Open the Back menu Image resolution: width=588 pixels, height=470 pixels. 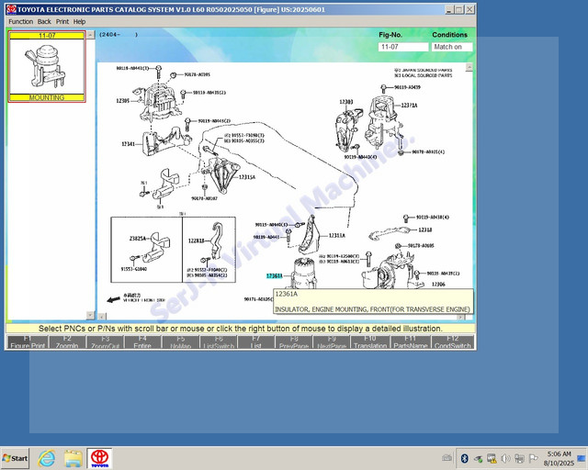[x=44, y=22]
